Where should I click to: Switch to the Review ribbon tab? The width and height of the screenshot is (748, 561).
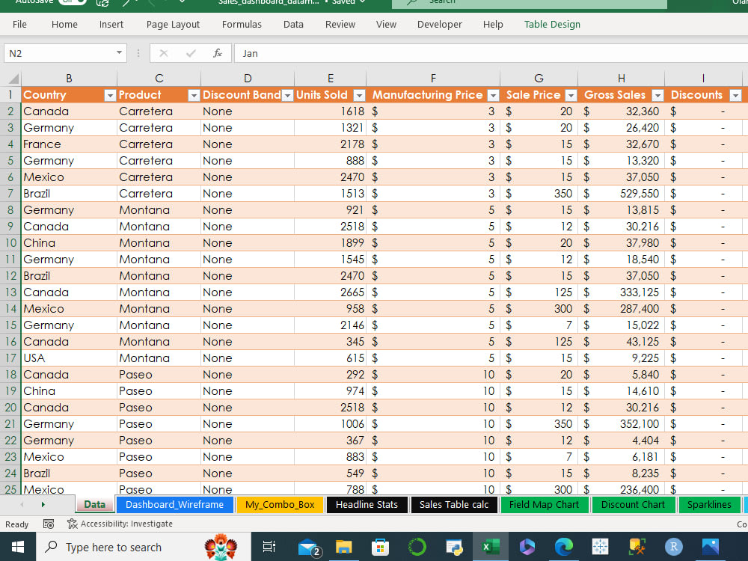coord(340,25)
